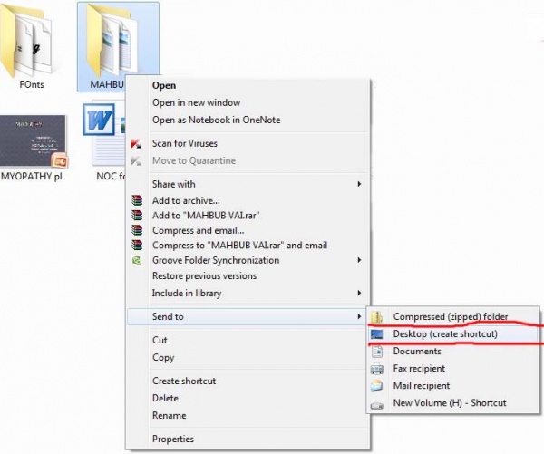The height and width of the screenshot is (454, 544).
Task: Expand the Include in library submenu arrow
Action: [359, 293]
